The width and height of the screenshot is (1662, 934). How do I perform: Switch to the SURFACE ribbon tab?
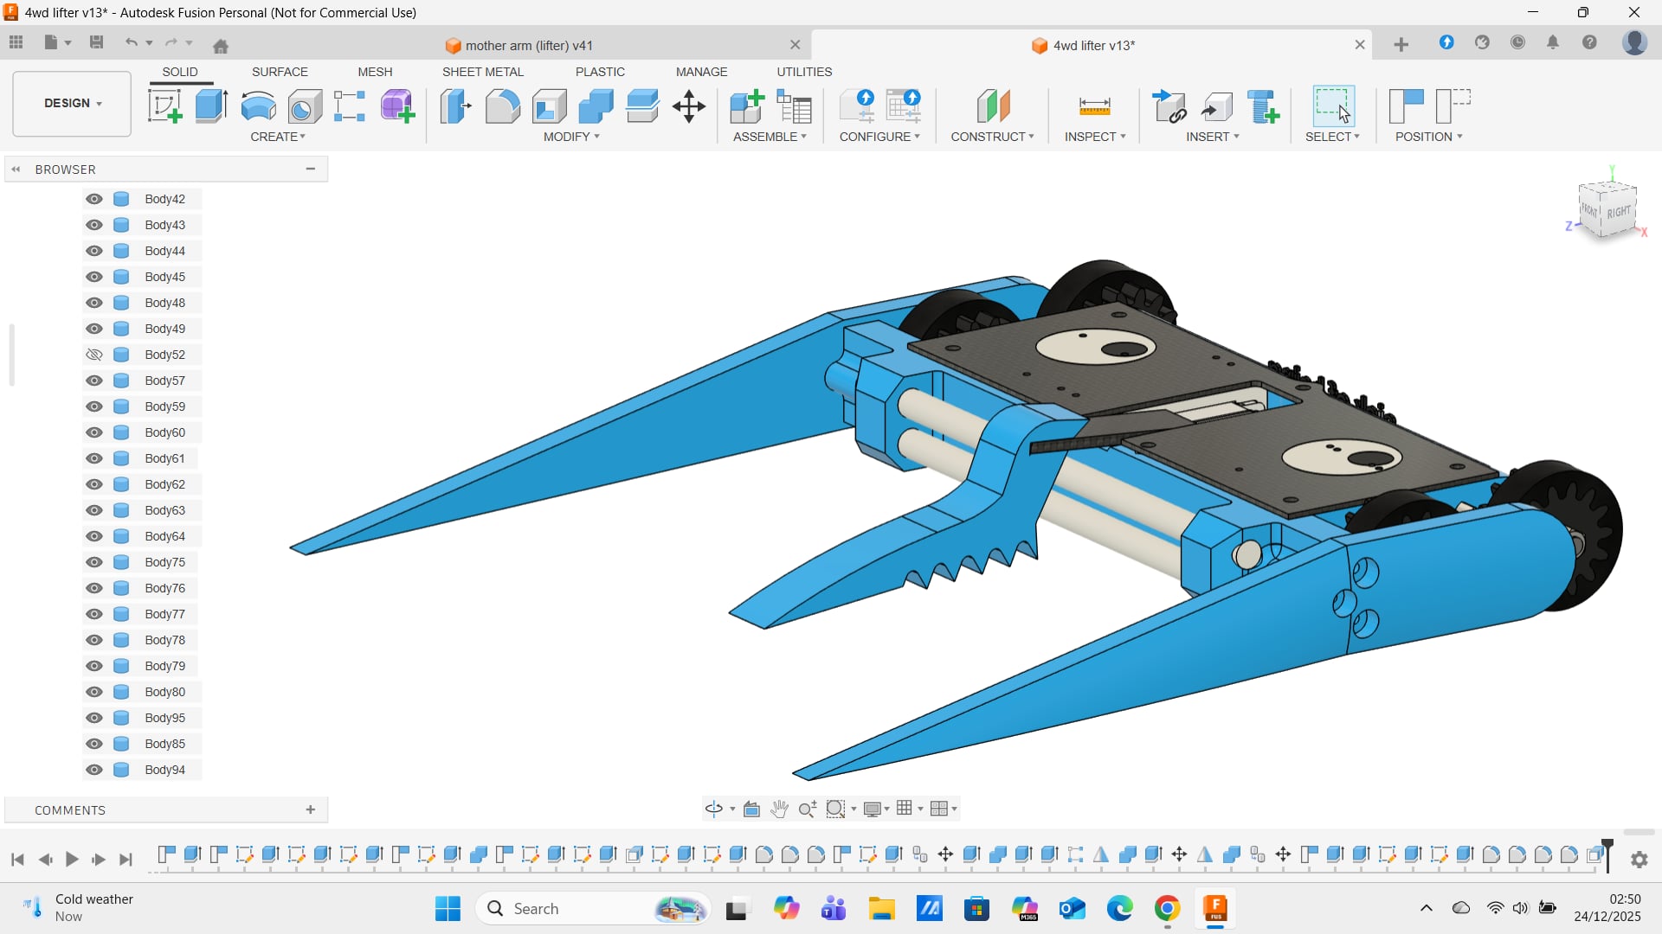pos(280,72)
